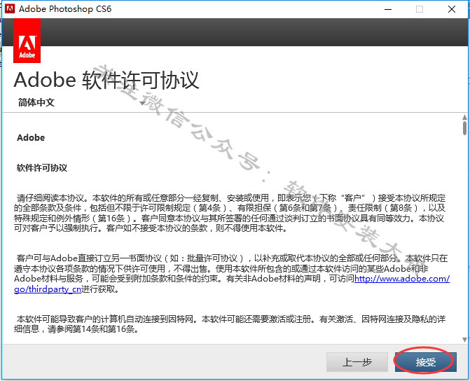Screen dimensions: 470x381
Task: Click the '软件许可协议' bold subheading
Action: [x=42, y=167]
